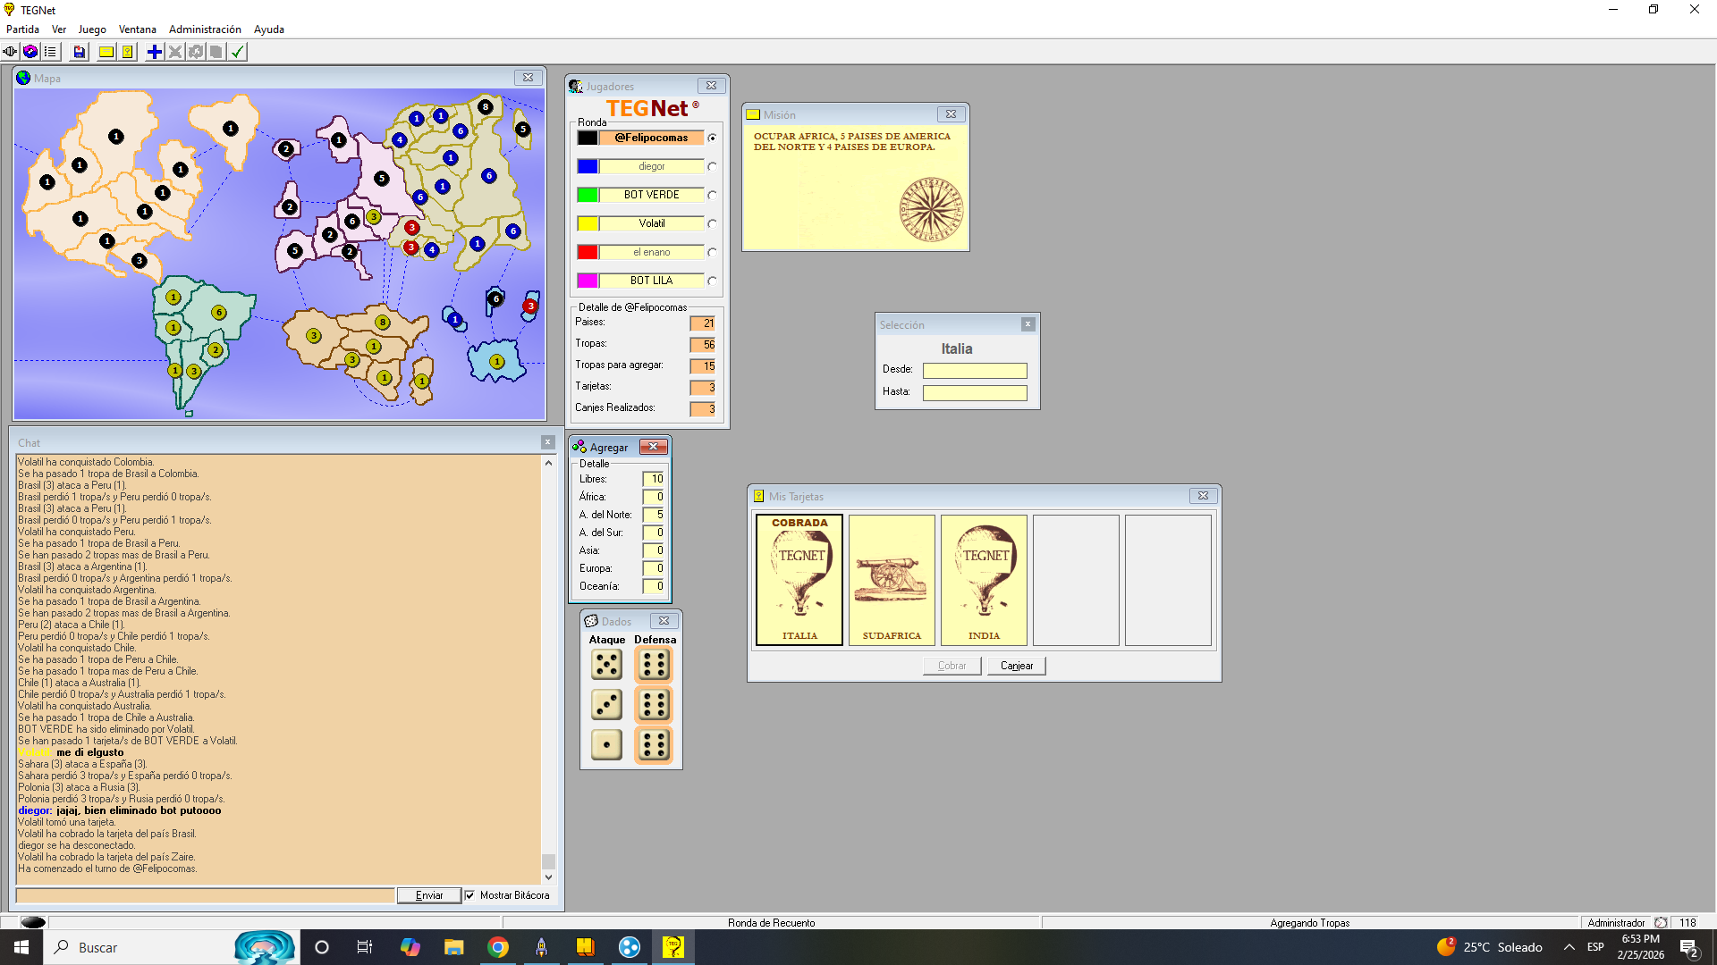This screenshot has width=1717, height=965.
Task: Click the green checkmark end-turn icon
Action: click(238, 52)
